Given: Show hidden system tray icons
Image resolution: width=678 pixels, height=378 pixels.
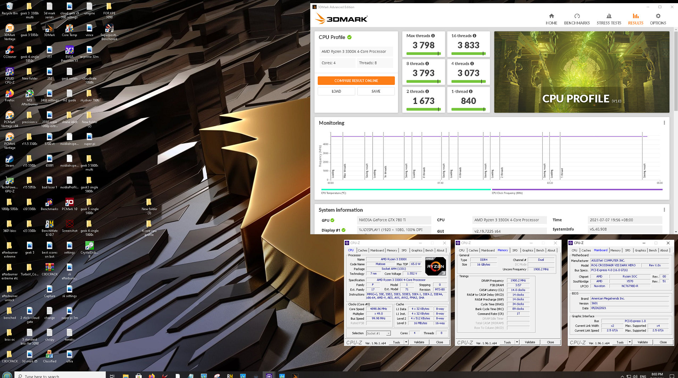Looking at the screenshot, I should (x=622, y=376).
